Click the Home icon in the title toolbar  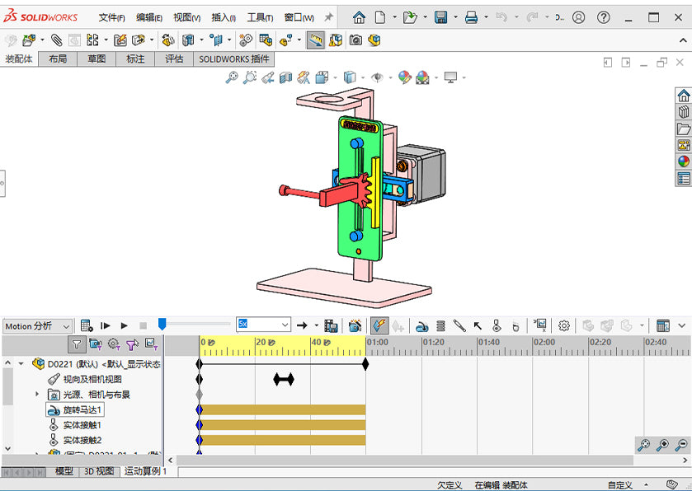(359, 17)
